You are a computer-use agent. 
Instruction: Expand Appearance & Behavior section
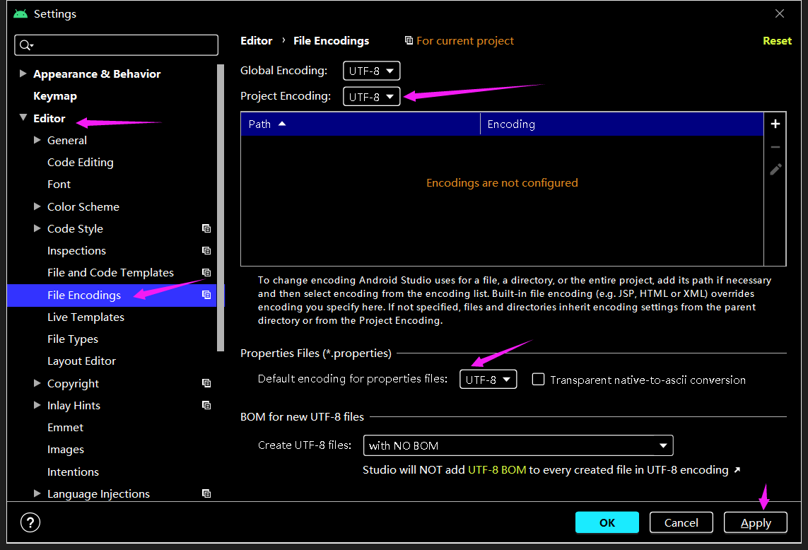pos(23,74)
